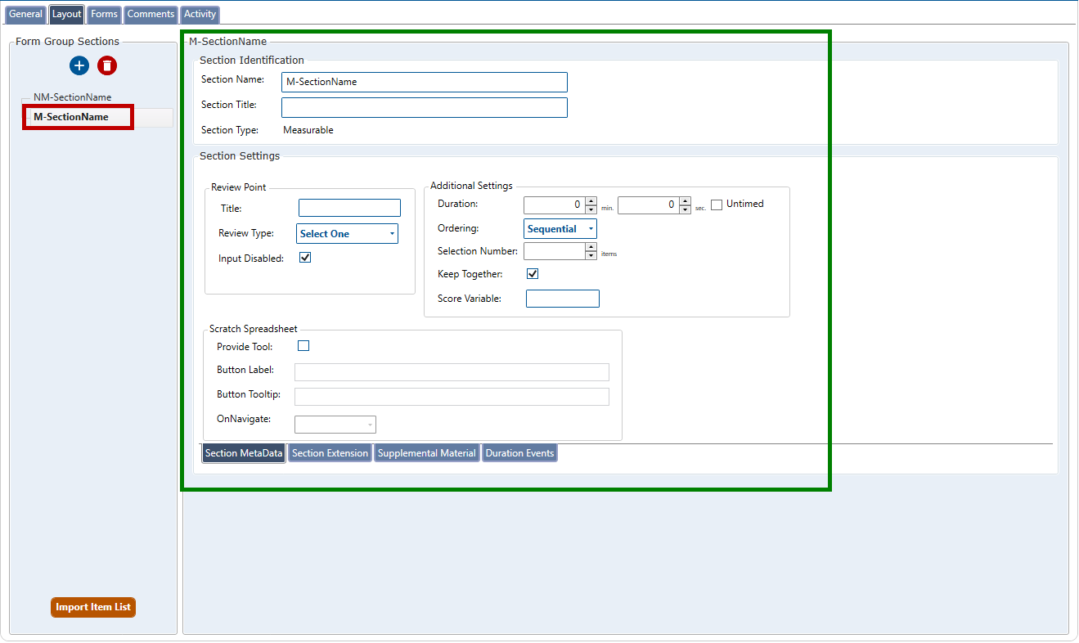Image resolution: width=1079 pixels, height=643 pixels.
Task: Open the Review Type dropdown
Action: [347, 234]
